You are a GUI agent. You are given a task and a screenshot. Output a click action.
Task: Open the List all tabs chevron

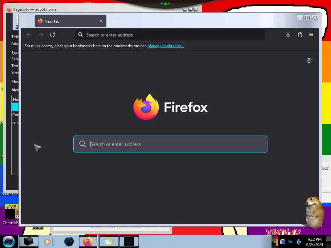(x=277, y=21)
